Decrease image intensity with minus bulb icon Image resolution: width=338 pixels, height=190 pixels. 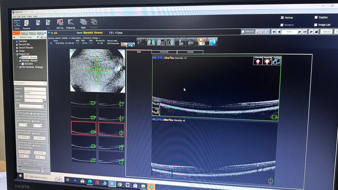pyautogui.click(x=258, y=61)
